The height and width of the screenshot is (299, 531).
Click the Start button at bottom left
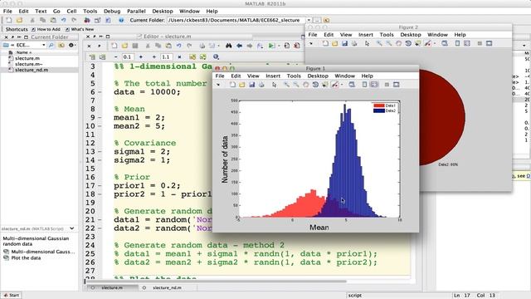[x=11, y=296]
